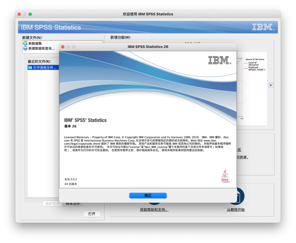This screenshot has height=243, width=296.
Task: Close the IBM SPSS Statistics 26 dialog
Action: [63, 47]
